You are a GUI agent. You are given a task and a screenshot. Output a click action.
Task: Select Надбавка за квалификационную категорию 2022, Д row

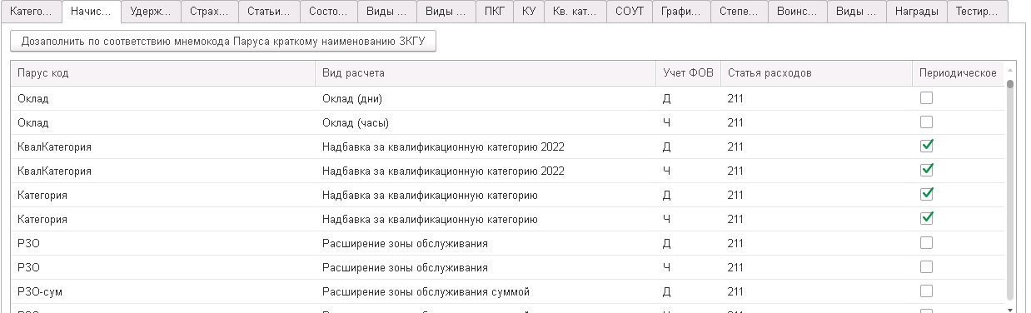[x=486, y=147]
